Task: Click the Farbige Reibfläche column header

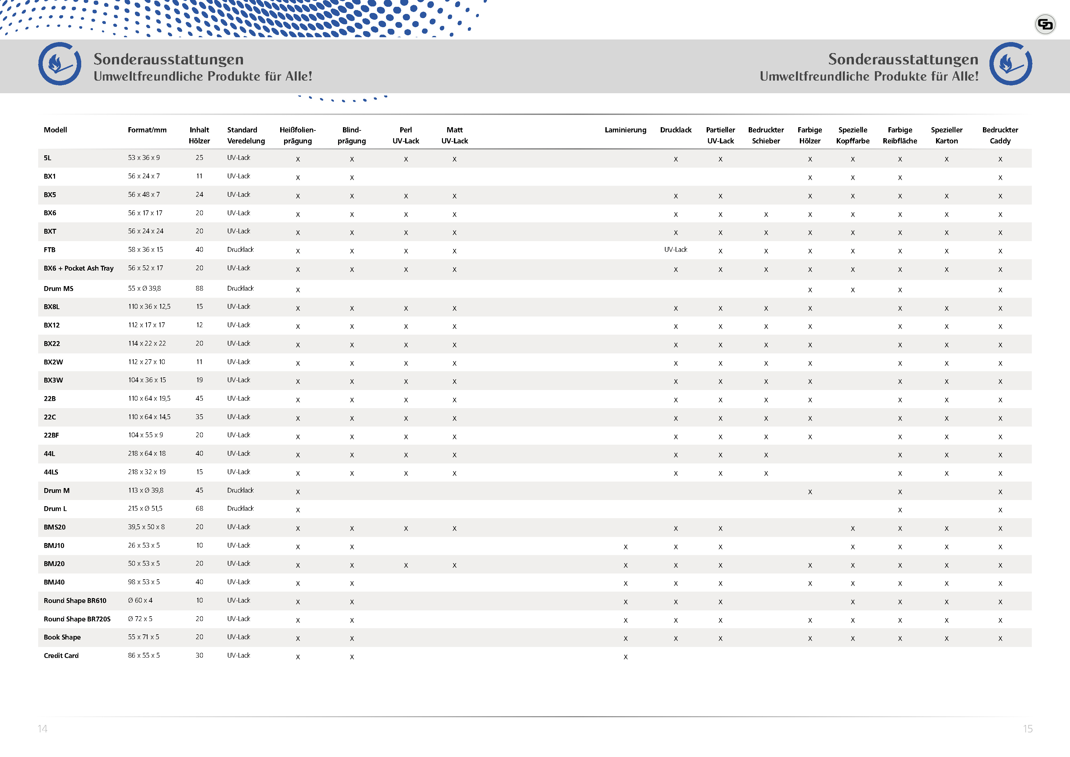Action: pyautogui.click(x=900, y=135)
